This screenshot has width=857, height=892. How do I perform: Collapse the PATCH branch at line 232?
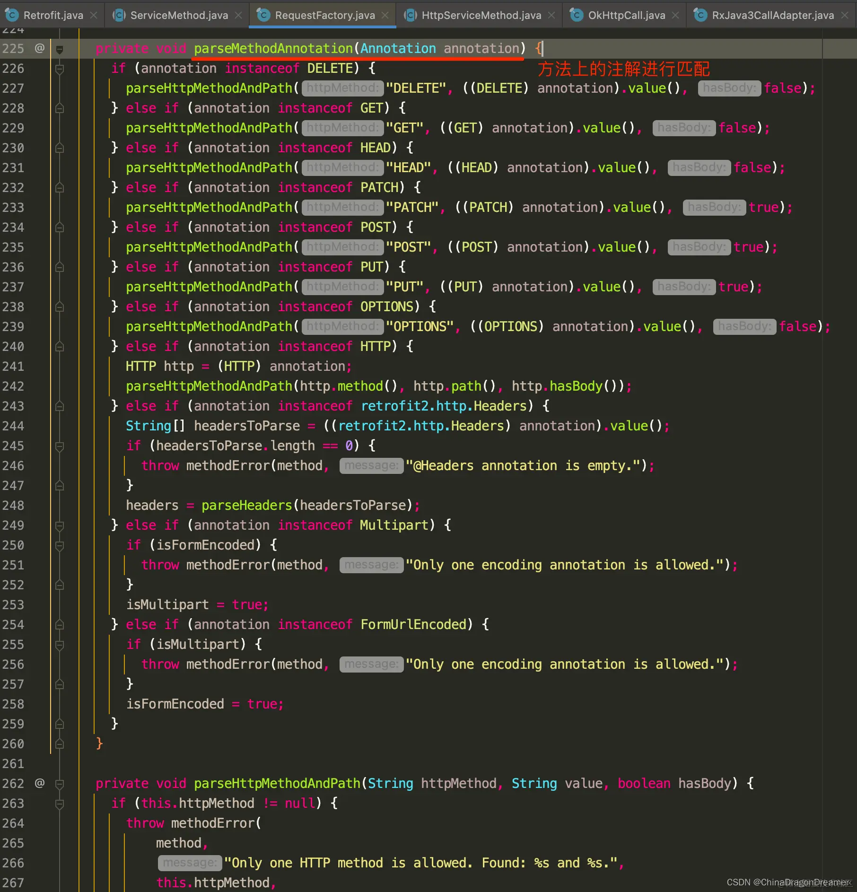(x=60, y=188)
